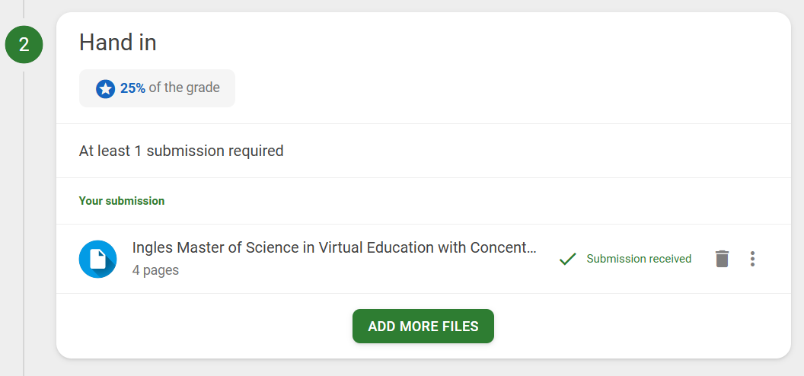The height and width of the screenshot is (376, 804).
Task: Click the 4 pages file detail
Action: tap(155, 270)
